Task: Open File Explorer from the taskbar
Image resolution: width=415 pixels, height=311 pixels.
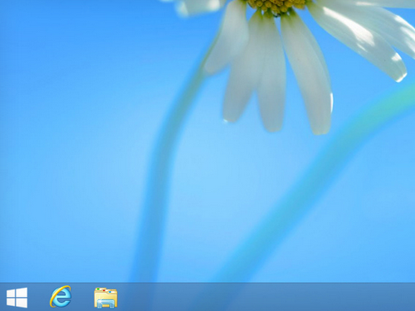Action: click(x=105, y=298)
